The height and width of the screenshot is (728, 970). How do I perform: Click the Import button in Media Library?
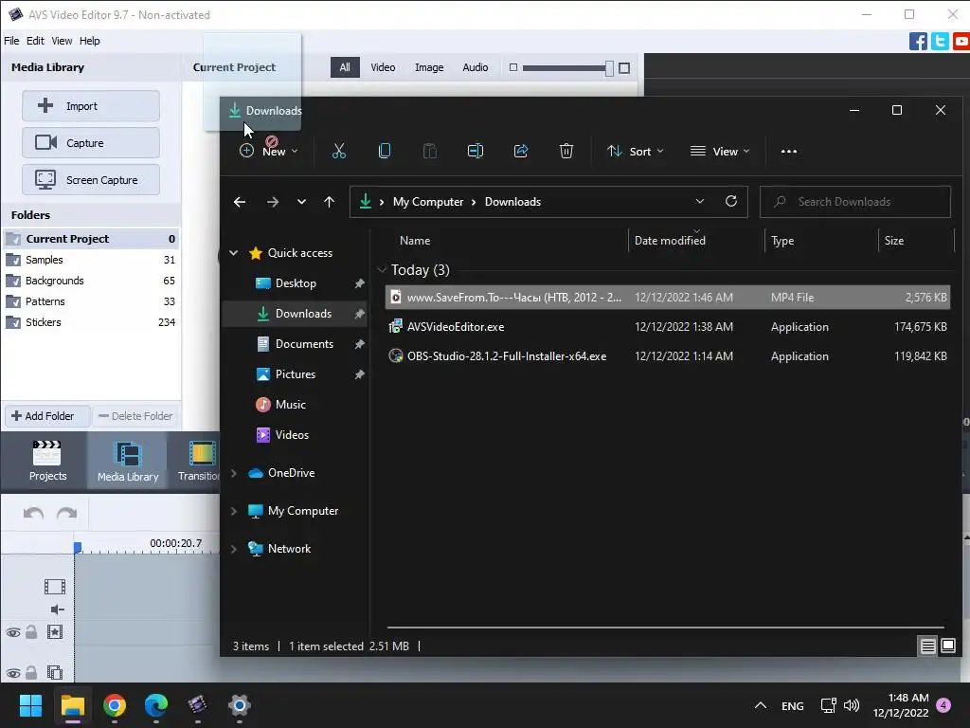tap(91, 106)
